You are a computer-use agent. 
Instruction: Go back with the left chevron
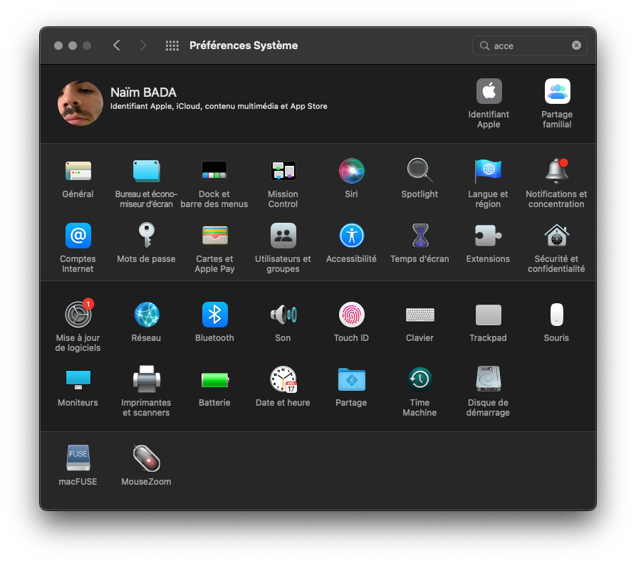tap(117, 46)
